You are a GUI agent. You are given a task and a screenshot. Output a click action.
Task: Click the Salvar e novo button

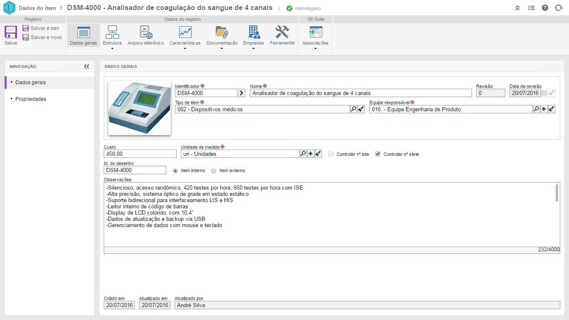click(x=42, y=37)
